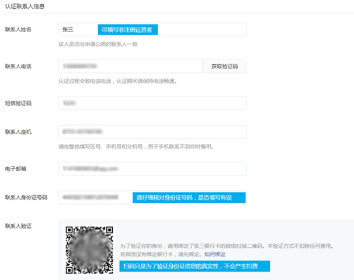Image resolution: width=354 pixels, height=280 pixels.
Task: Click the label 联系人座机
Action: tap(18, 132)
